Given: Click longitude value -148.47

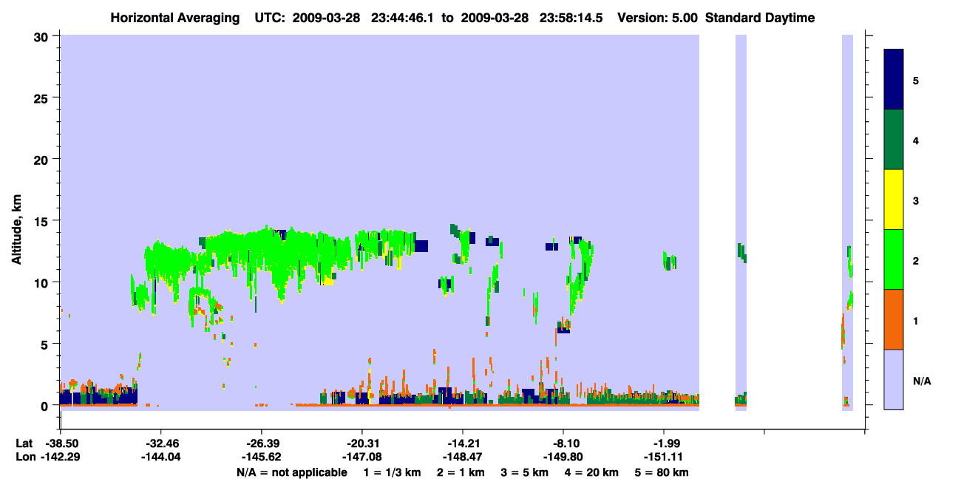Looking at the screenshot, I should coord(462,457).
